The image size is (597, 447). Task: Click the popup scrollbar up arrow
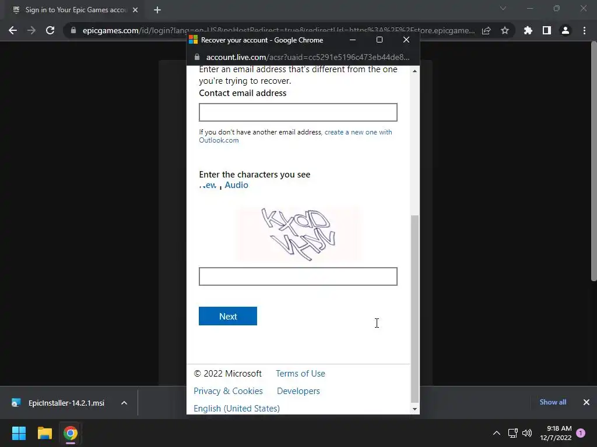[x=415, y=71]
